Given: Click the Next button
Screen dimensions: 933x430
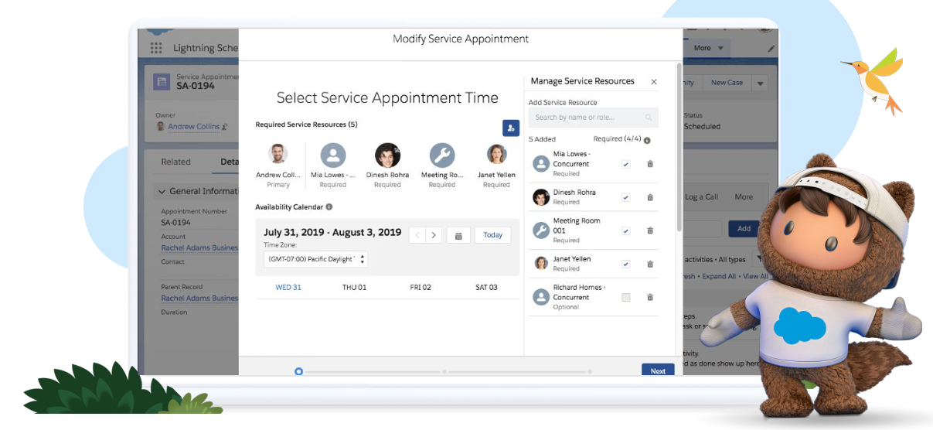Looking at the screenshot, I should (x=658, y=370).
